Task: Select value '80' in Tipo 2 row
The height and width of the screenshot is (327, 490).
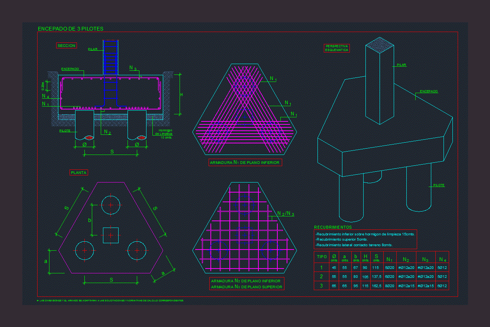Action: (x=355, y=277)
